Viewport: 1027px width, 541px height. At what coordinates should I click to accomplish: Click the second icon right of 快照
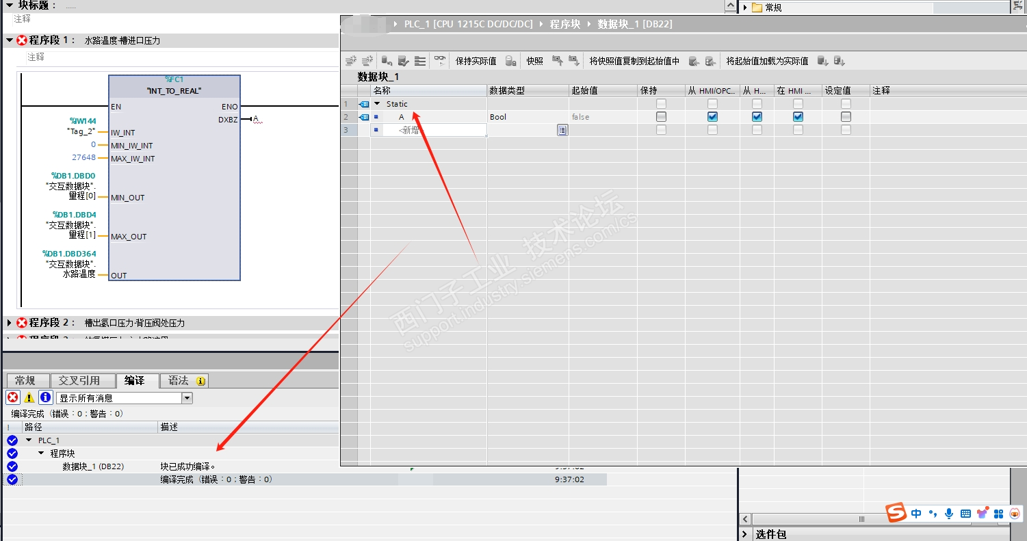pos(573,61)
